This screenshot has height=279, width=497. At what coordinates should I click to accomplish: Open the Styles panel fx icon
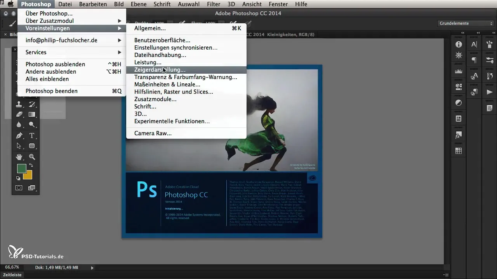pyautogui.click(x=459, y=135)
